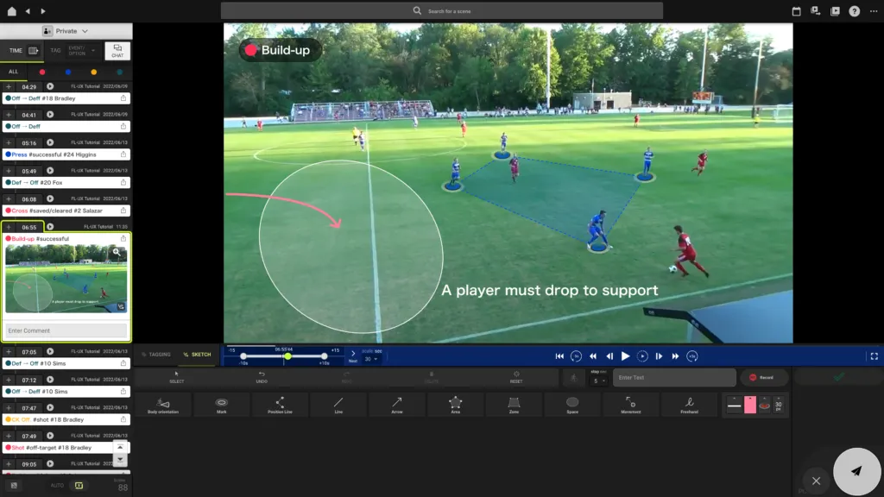The height and width of the screenshot is (497, 884).
Task: Click the green playhead on the clip timeline
Action: coord(287,356)
